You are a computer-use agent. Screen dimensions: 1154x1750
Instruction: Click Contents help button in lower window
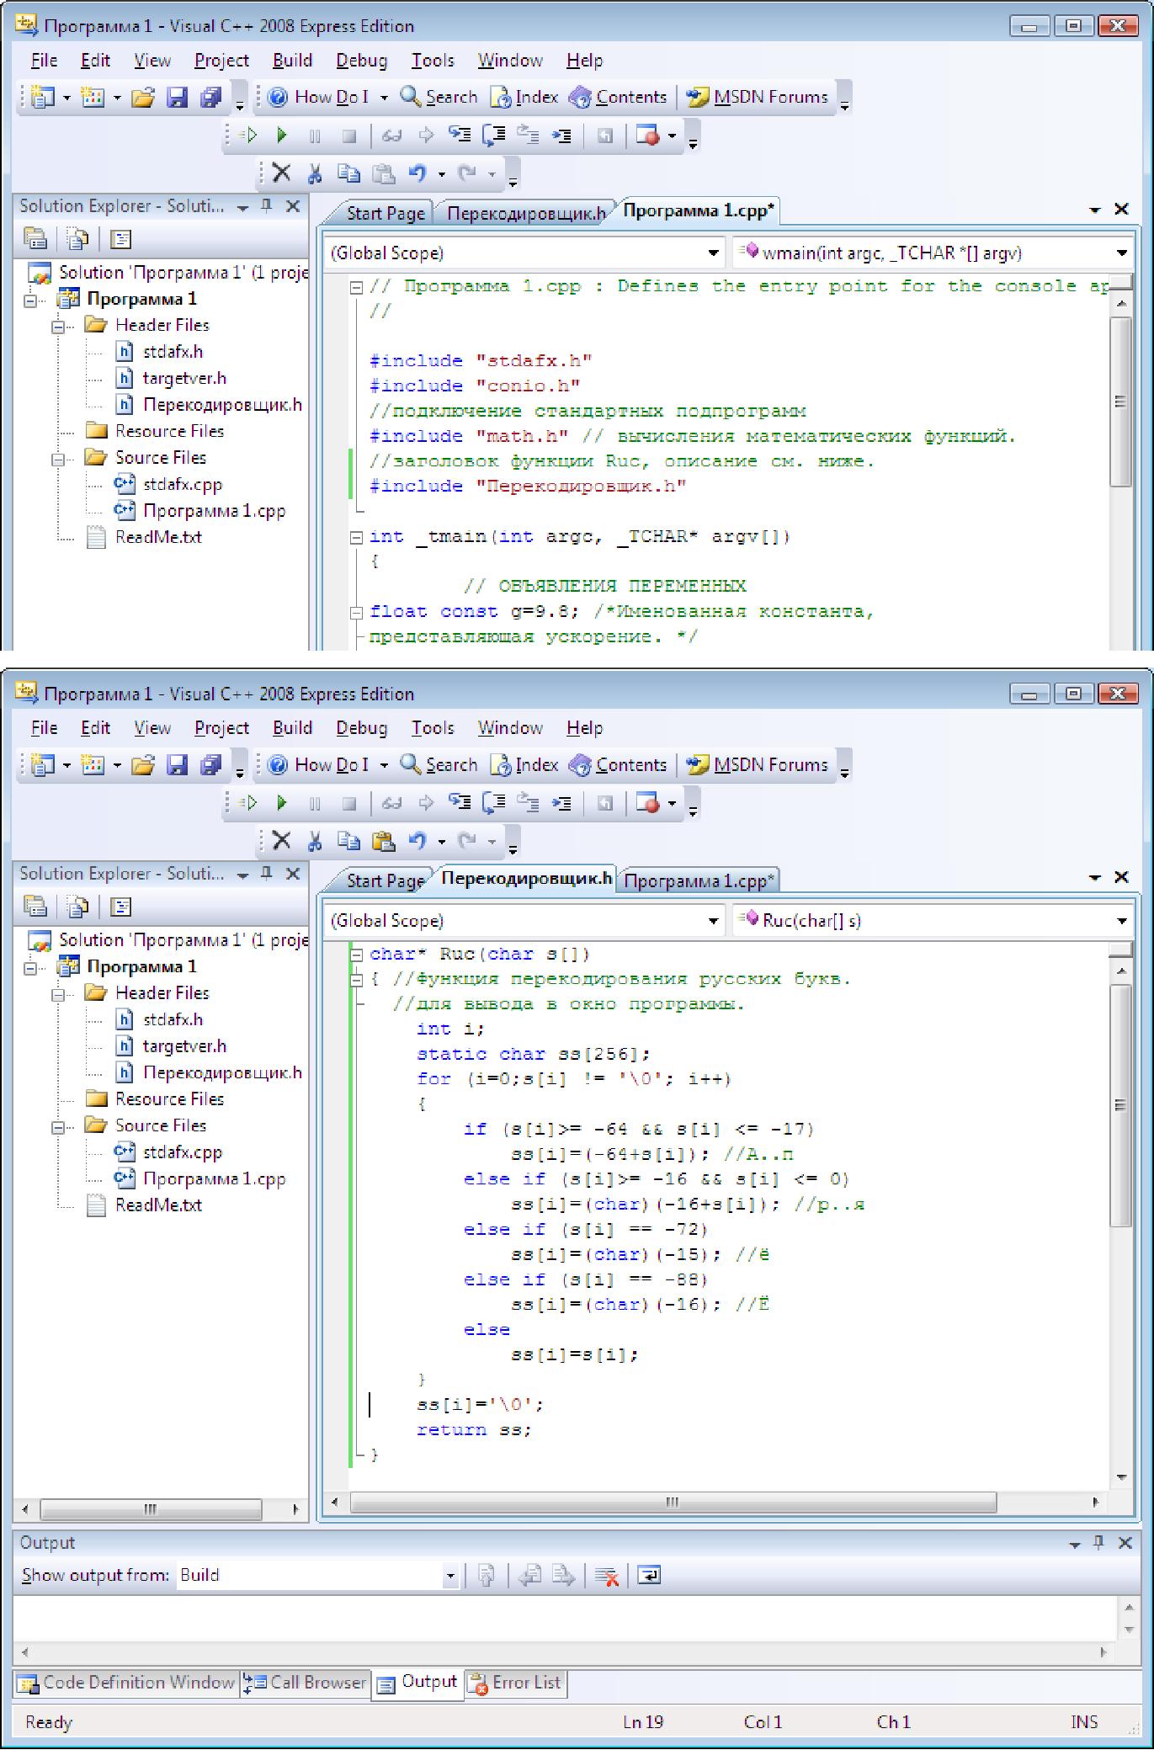point(619,765)
